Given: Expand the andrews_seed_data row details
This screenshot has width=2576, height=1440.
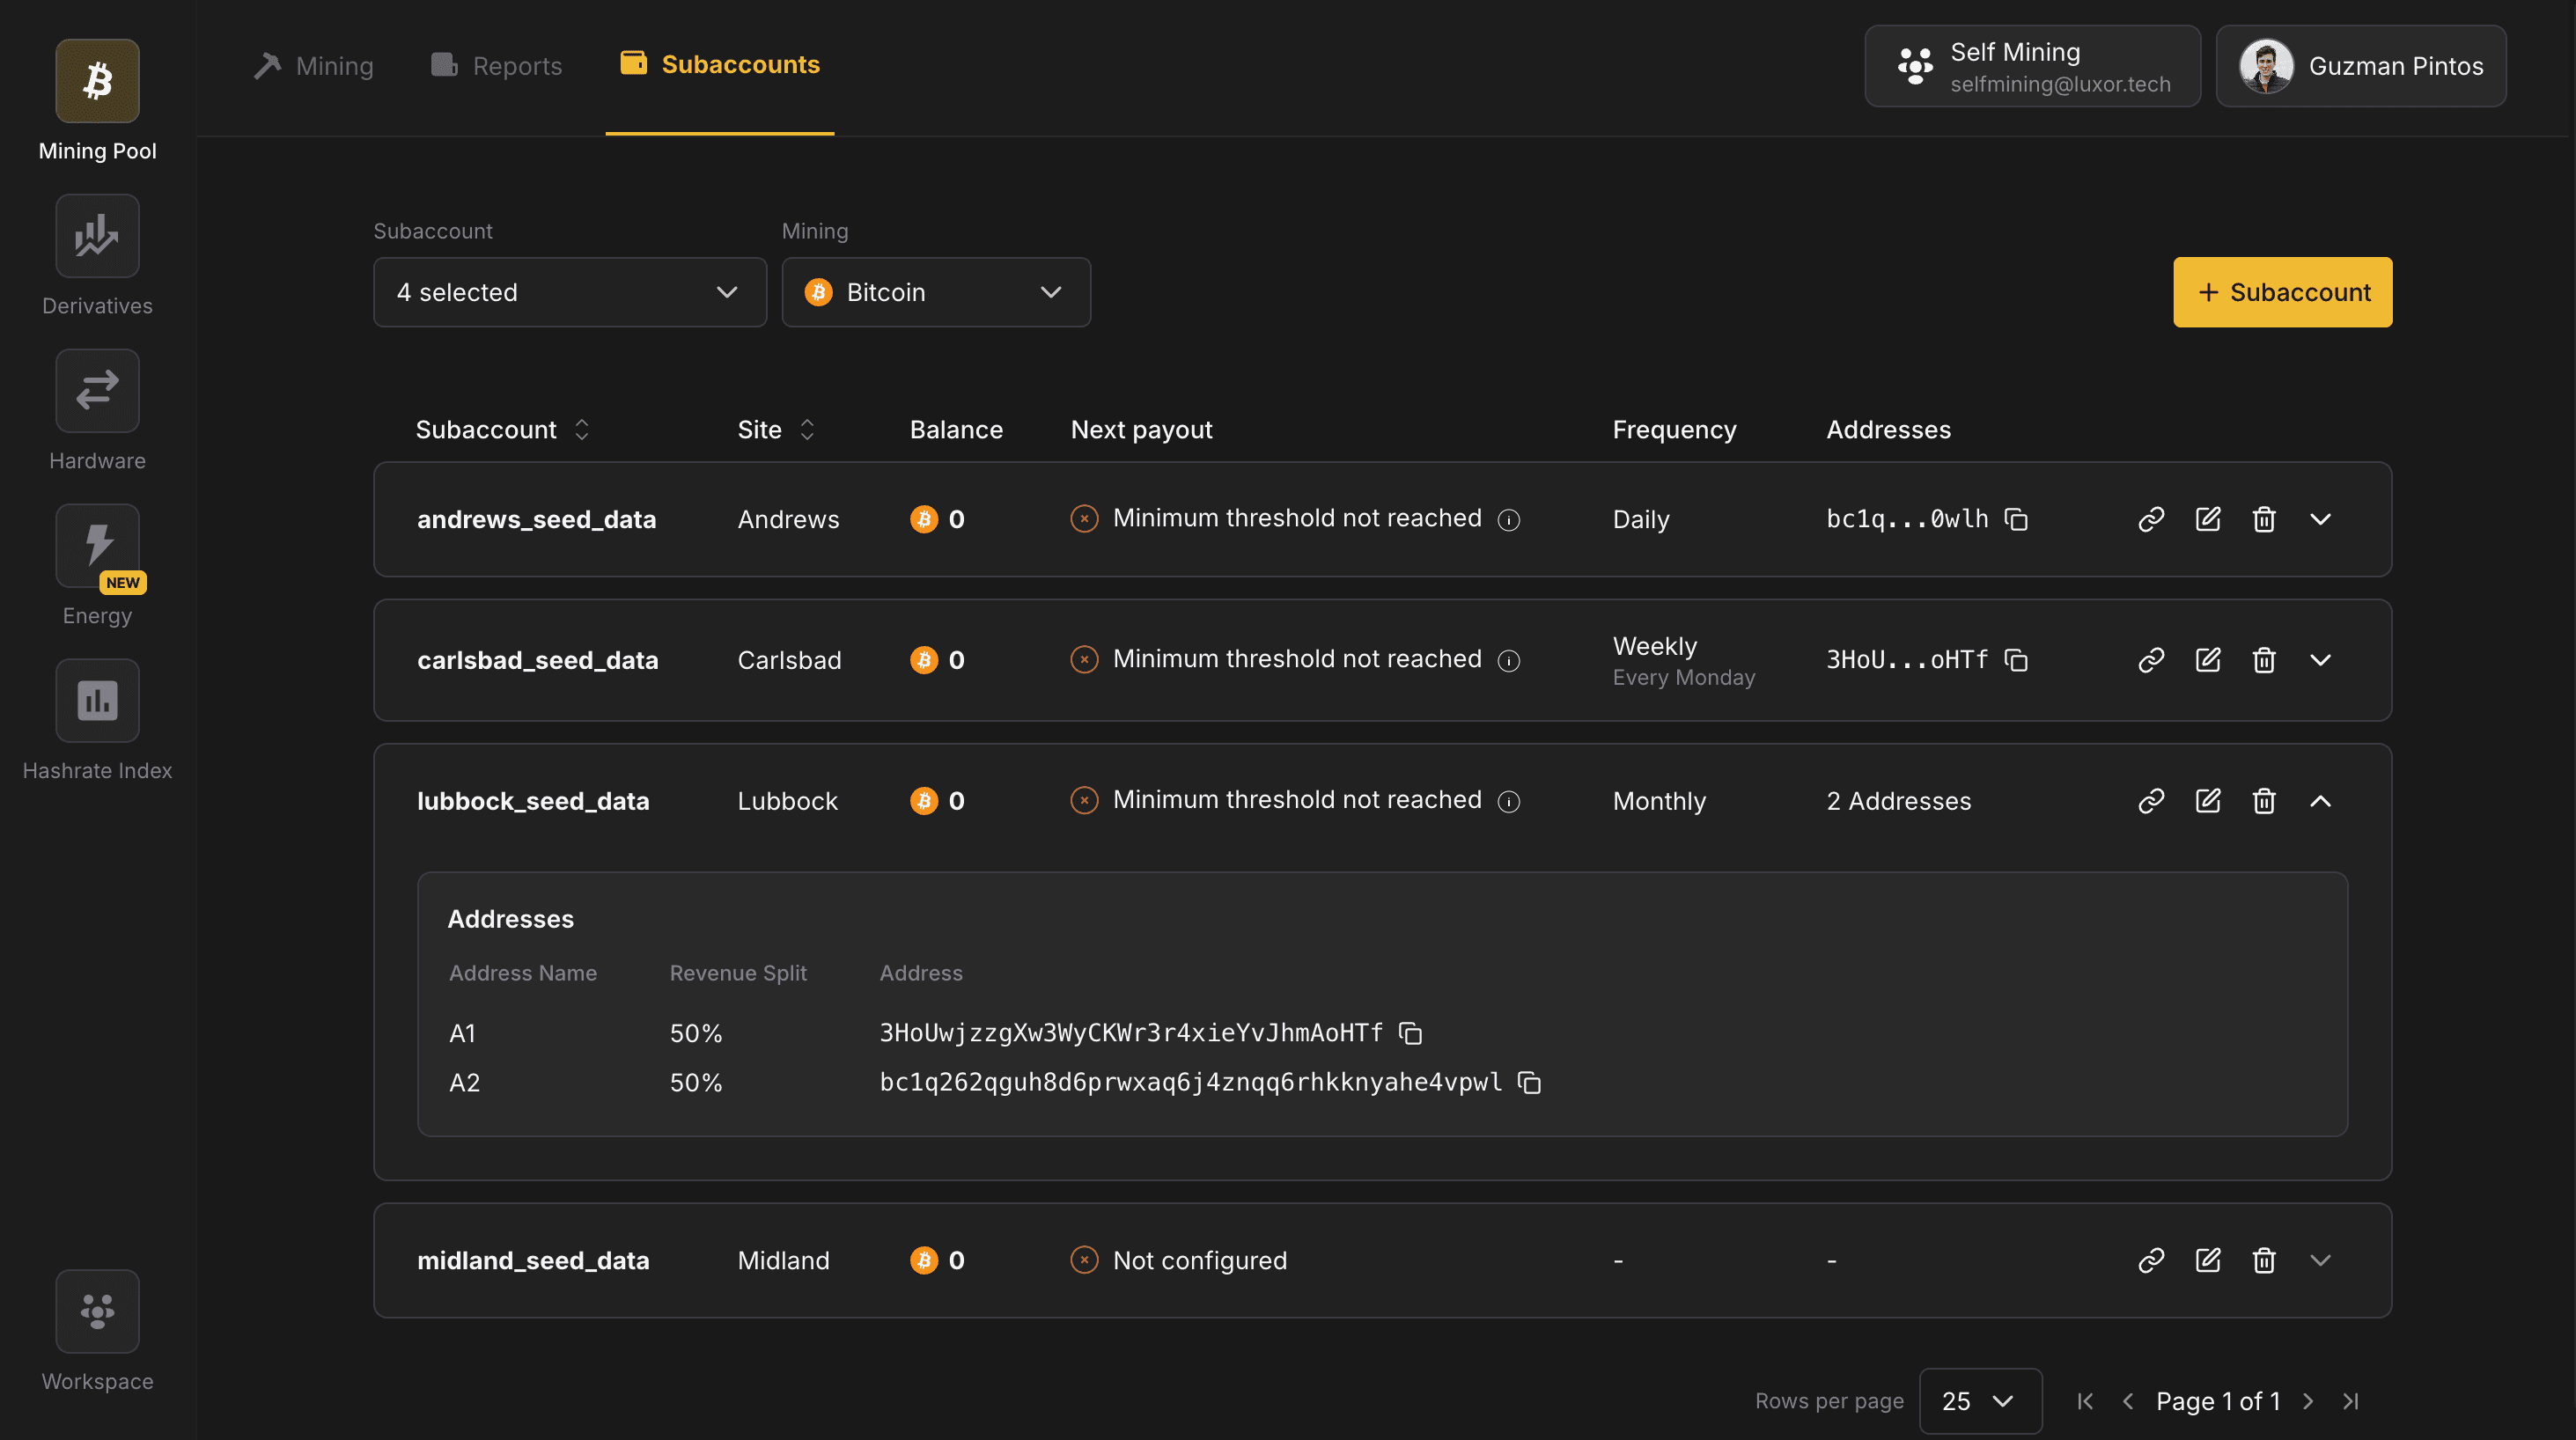Looking at the screenshot, I should click(x=2321, y=519).
